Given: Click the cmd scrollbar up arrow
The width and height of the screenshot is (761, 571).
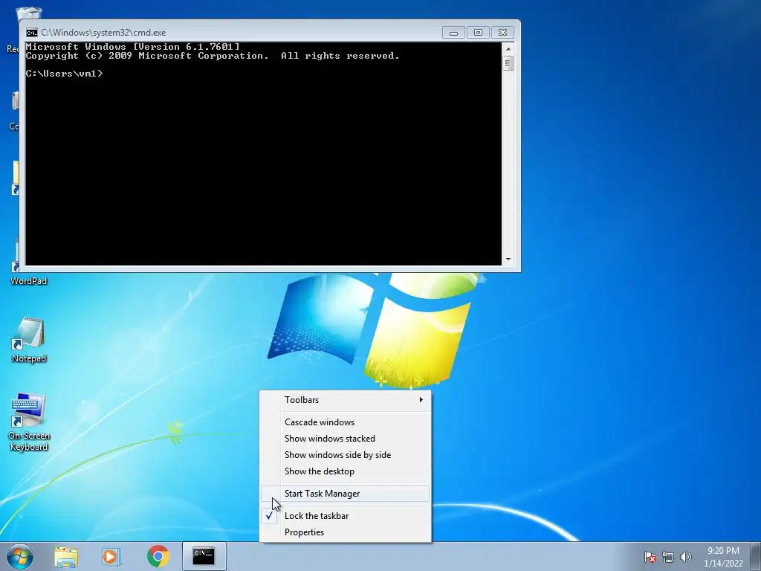Looking at the screenshot, I should click(x=508, y=49).
